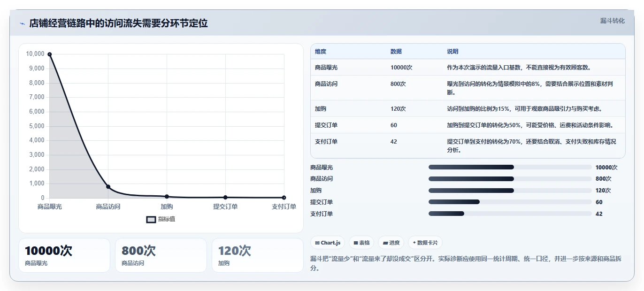
Task: Click the 支付订单 table row label
Action: coord(326,142)
